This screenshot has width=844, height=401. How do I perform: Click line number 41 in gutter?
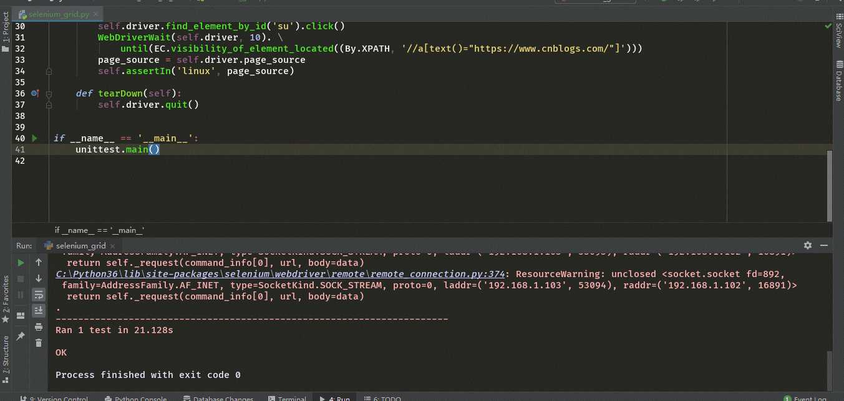[19, 149]
